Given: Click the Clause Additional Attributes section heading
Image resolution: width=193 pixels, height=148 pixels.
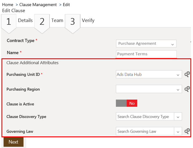Looking at the screenshot, I should click(33, 63).
